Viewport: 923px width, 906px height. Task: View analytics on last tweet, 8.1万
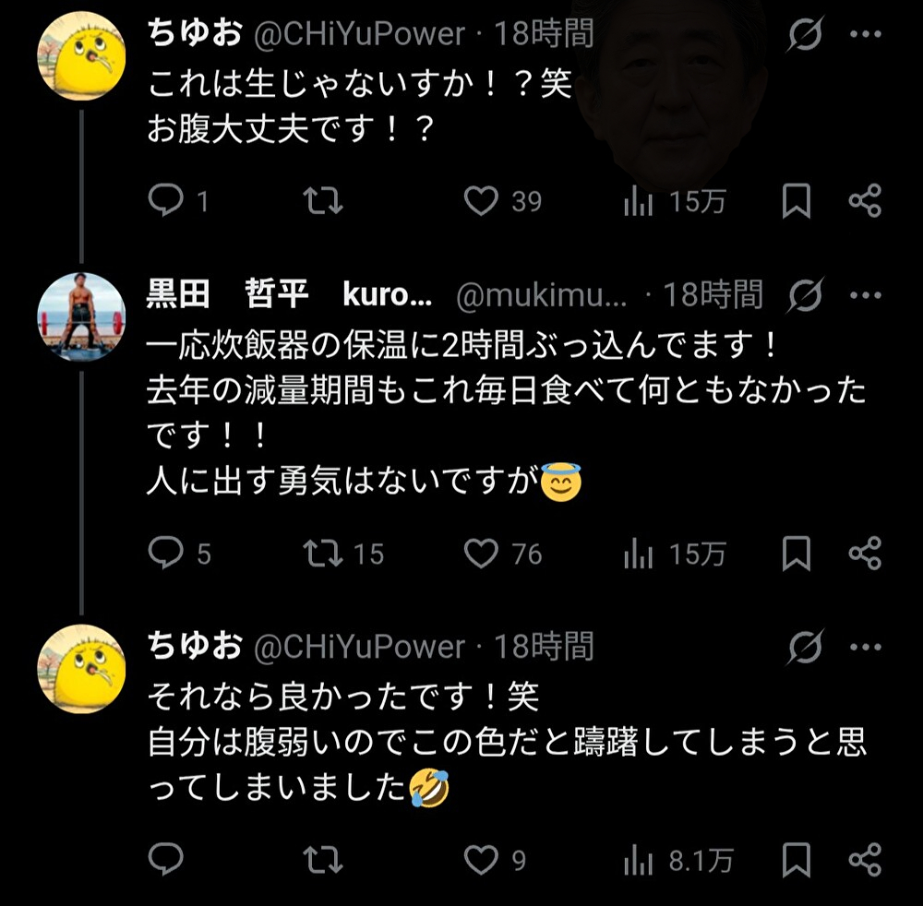click(639, 862)
